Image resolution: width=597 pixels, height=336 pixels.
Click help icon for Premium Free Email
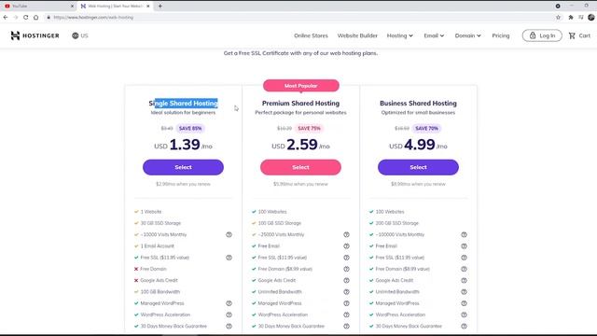point(346,246)
